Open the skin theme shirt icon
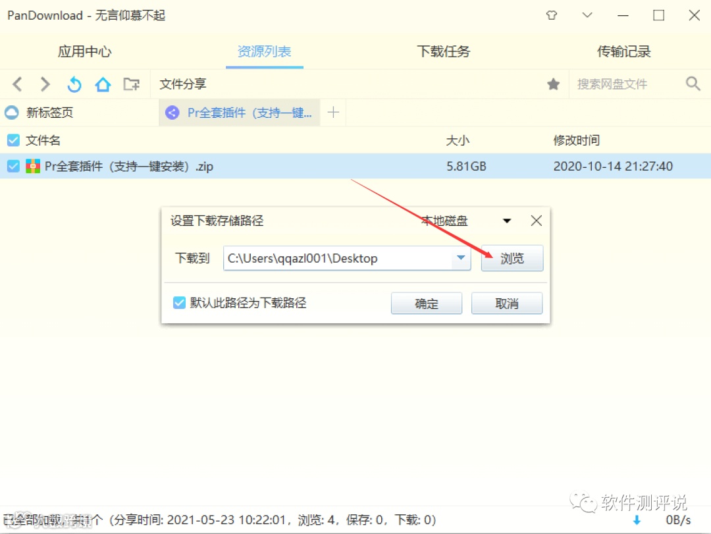The width and height of the screenshot is (711, 534). (552, 15)
